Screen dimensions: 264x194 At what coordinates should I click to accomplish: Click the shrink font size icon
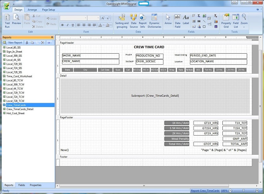108,18
